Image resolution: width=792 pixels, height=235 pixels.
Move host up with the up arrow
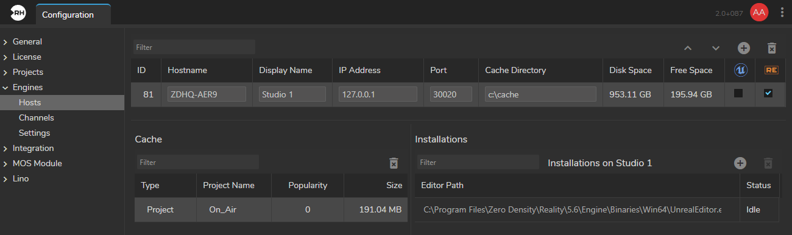coord(688,47)
